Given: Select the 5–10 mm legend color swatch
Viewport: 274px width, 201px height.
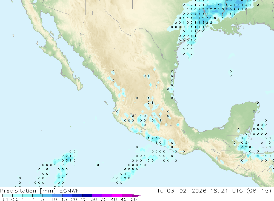Looking at the screenshot, I should (47, 196).
